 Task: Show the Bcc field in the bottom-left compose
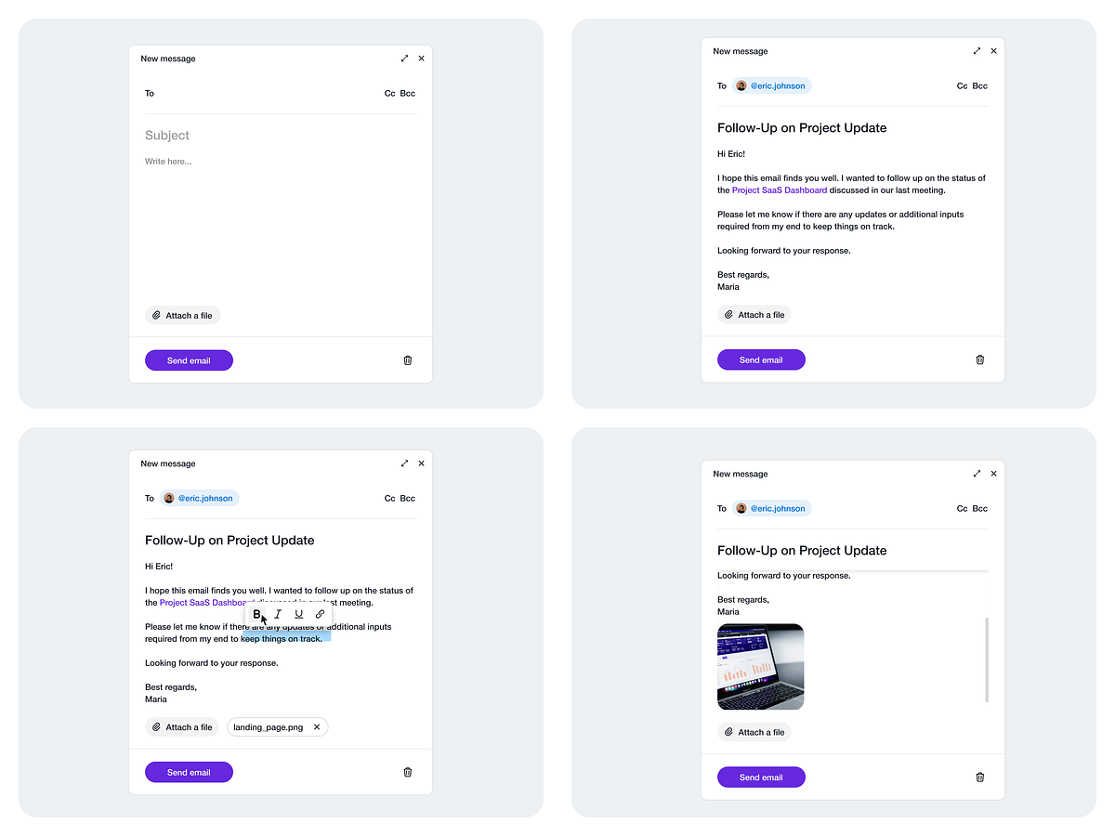(407, 498)
